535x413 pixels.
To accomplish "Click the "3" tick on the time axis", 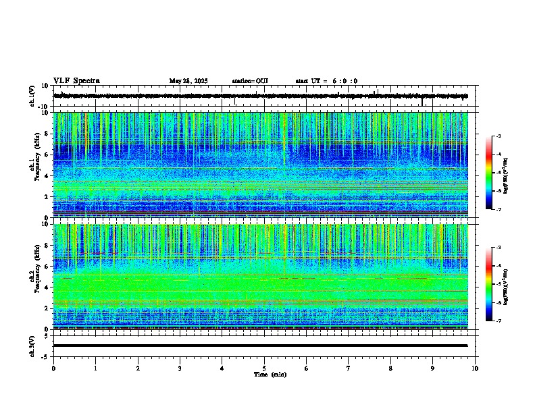I will pyautogui.click(x=180, y=368).
